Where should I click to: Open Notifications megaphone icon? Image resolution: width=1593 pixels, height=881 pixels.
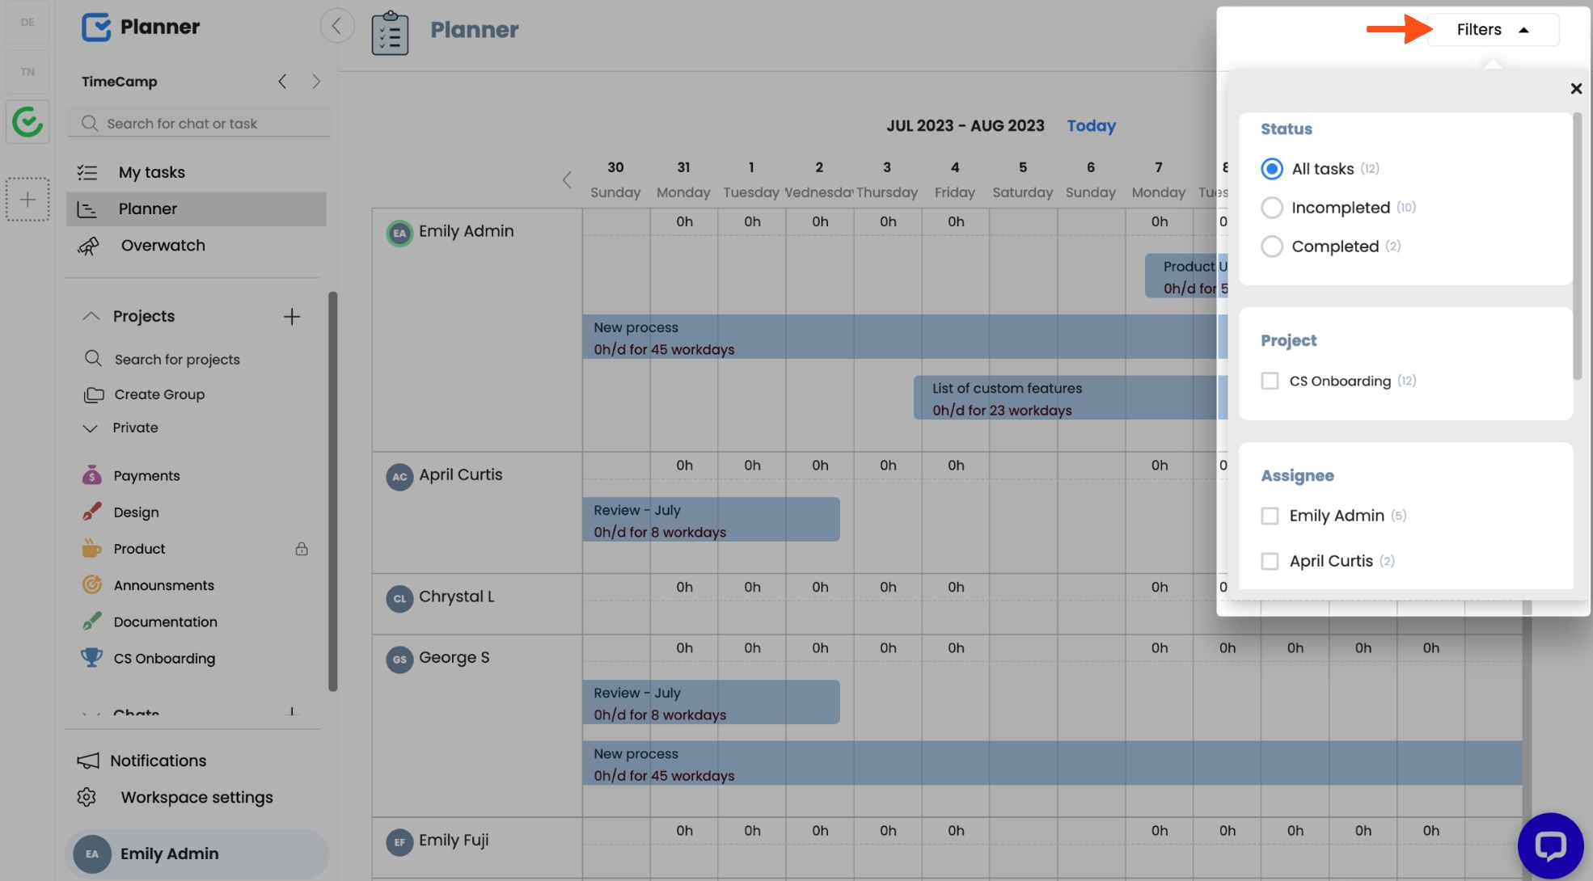pos(87,761)
